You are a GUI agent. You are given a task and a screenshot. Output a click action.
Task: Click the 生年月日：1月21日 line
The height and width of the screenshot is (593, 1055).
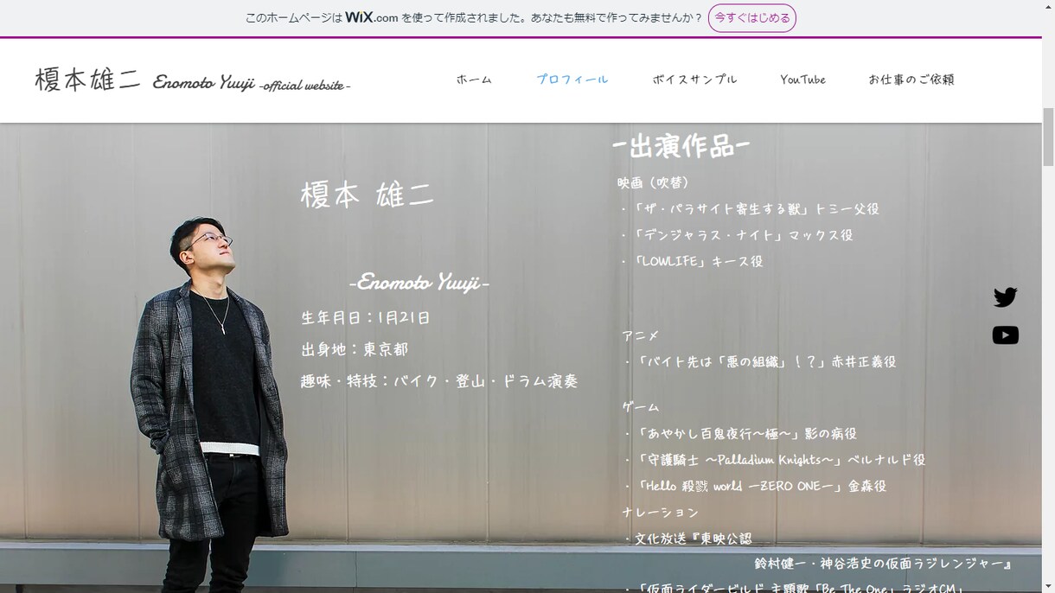tap(366, 317)
